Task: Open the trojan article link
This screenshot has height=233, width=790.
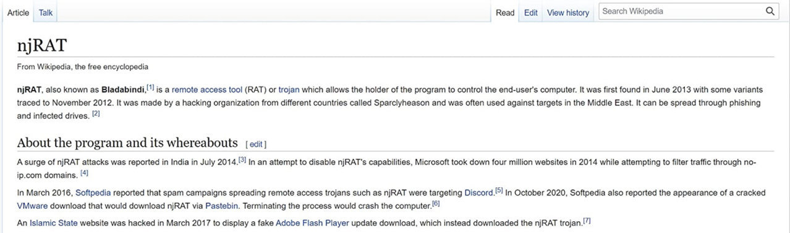Action: (289, 89)
